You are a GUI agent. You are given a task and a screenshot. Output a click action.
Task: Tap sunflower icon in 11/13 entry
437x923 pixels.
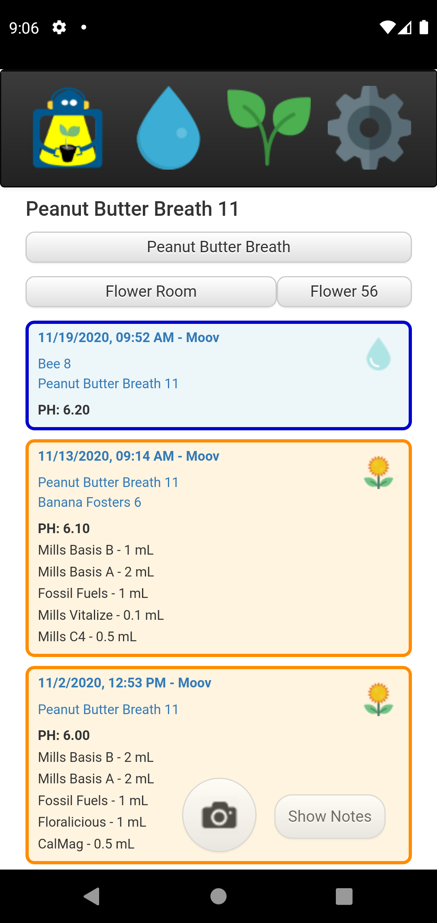pyautogui.click(x=378, y=472)
